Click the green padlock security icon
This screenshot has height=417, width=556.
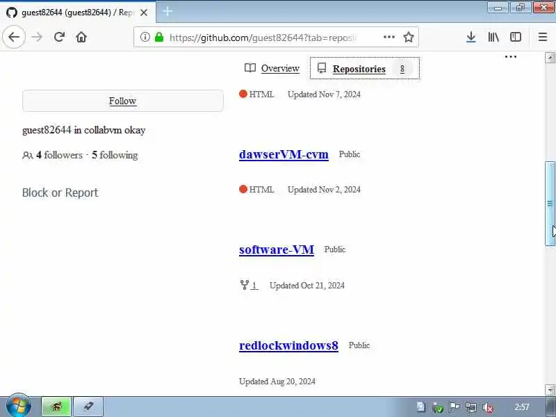159,37
